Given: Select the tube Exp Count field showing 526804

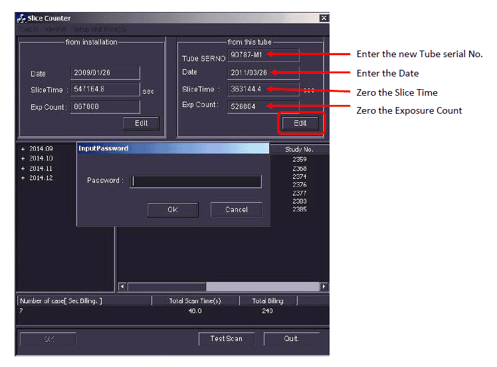Looking at the screenshot, I should pyautogui.click(x=263, y=106).
